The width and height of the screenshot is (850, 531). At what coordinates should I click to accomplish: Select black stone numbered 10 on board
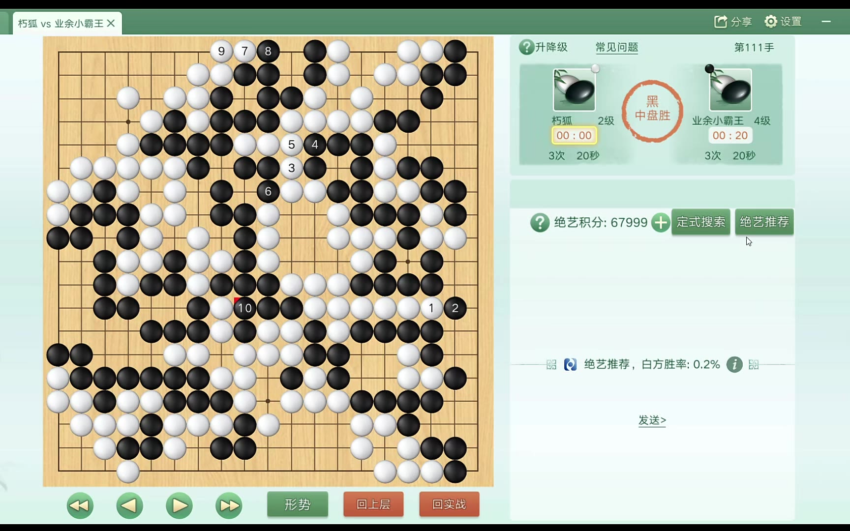click(x=244, y=308)
